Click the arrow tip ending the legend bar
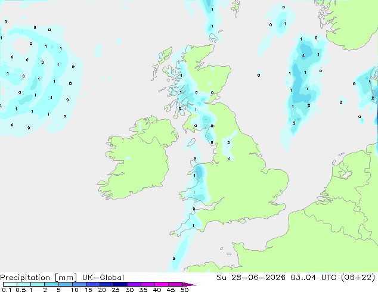Screen dimensions: 378x292 click(x=189, y=285)
